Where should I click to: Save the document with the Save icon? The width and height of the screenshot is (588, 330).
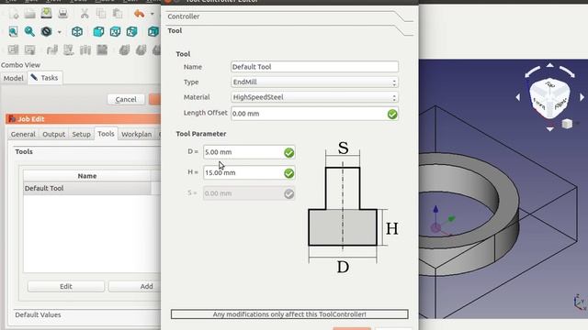(x=47, y=14)
